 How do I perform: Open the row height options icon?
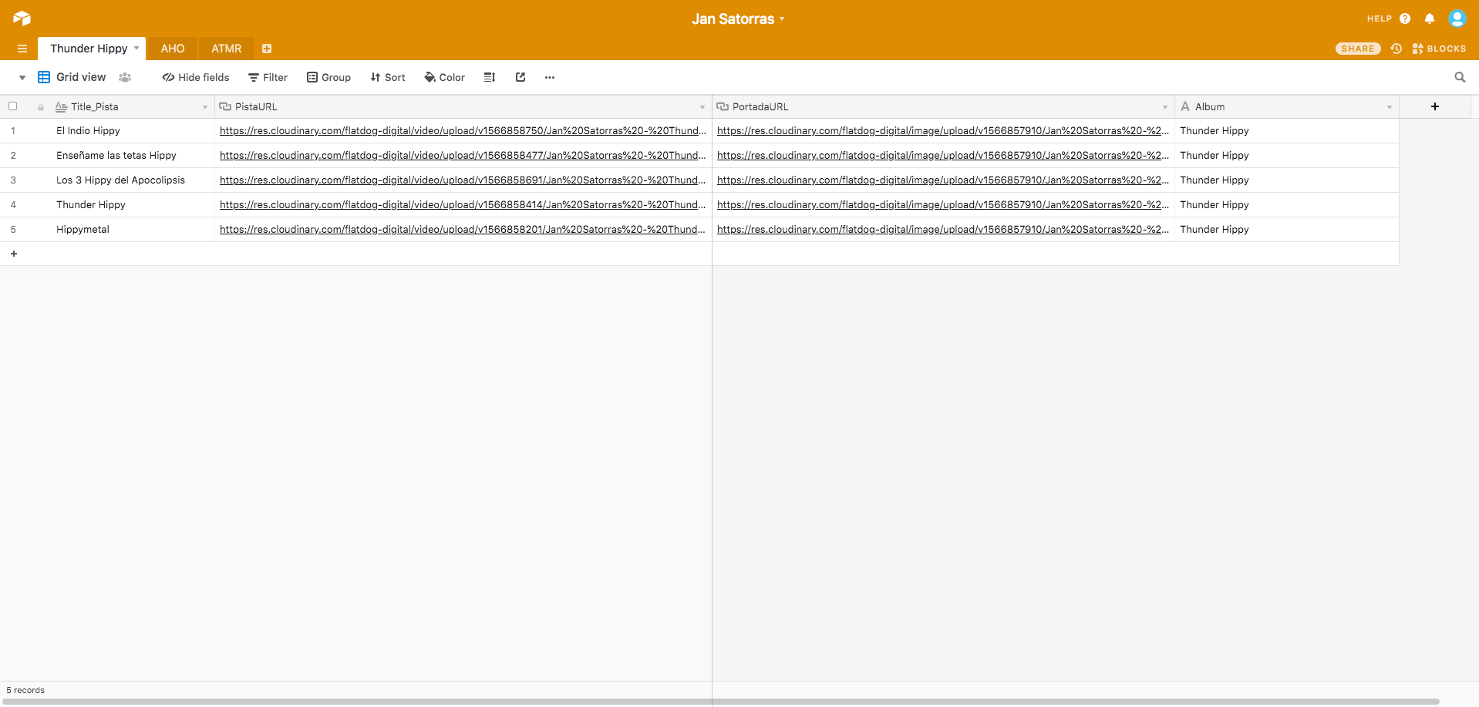click(489, 77)
